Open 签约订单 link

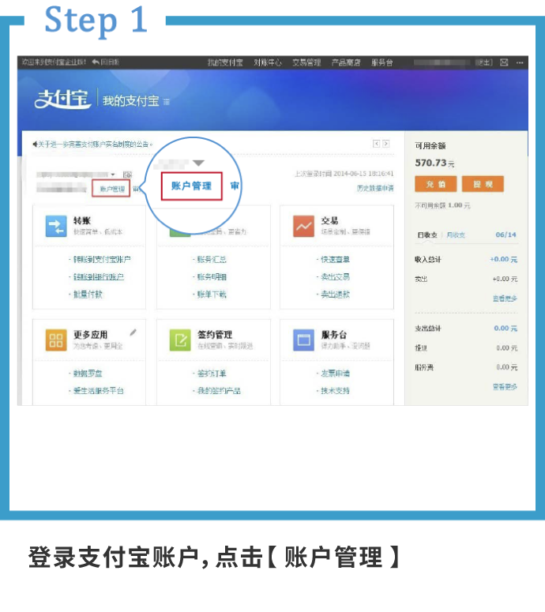click(x=212, y=374)
